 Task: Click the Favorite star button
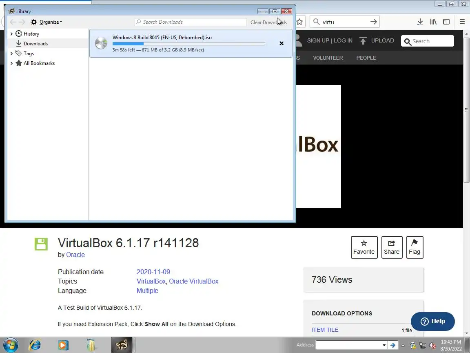[x=364, y=247]
